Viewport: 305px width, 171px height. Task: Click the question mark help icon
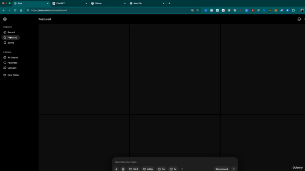182,169
